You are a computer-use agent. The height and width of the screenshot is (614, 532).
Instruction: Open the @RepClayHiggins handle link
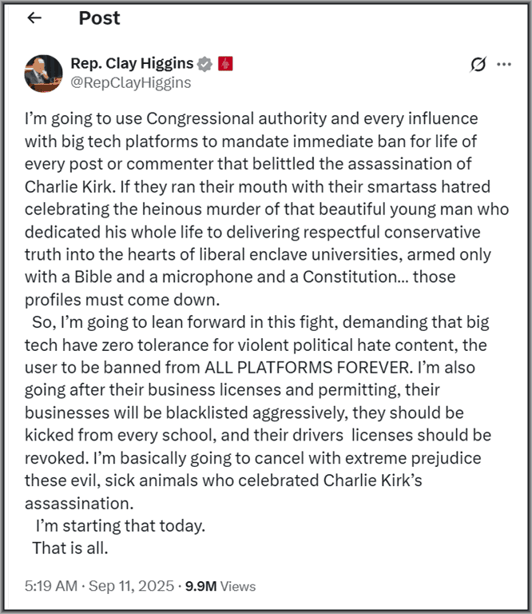tap(131, 82)
